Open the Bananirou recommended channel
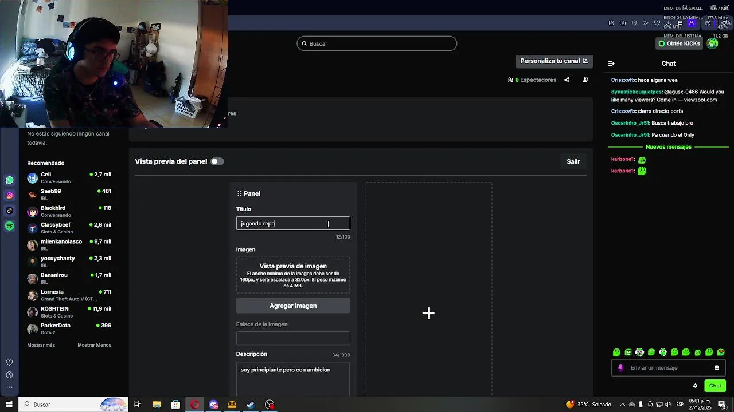Screen dimensions: 734x412 point(69,279)
